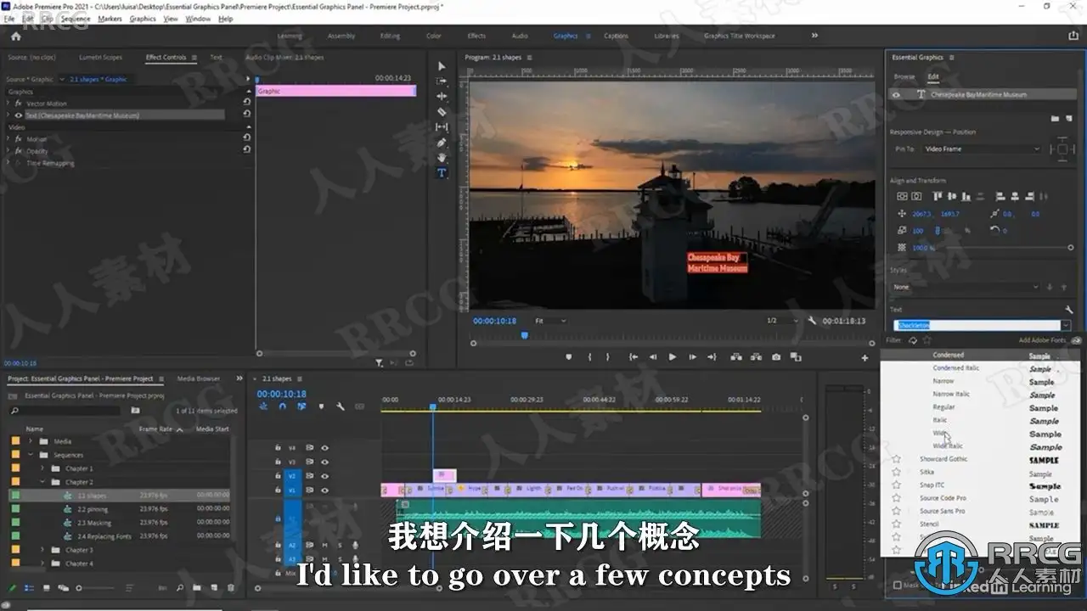Create new bin in Project panel
This screenshot has height=611, width=1087.
196,587
